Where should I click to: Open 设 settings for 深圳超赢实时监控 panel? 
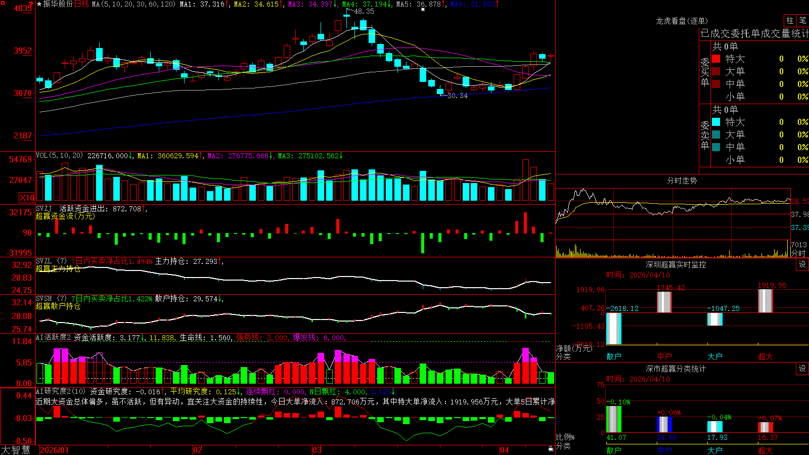tap(802, 264)
